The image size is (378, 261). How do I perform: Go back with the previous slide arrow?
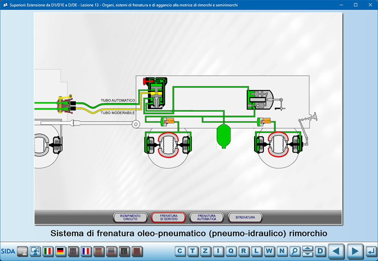[x=336, y=251]
